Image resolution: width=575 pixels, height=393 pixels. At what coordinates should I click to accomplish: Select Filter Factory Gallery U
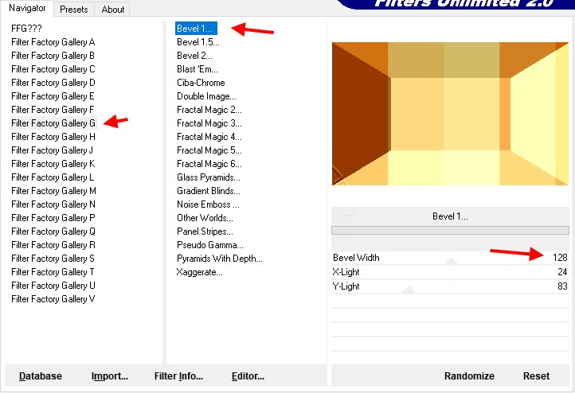click(x=53, y=286)
